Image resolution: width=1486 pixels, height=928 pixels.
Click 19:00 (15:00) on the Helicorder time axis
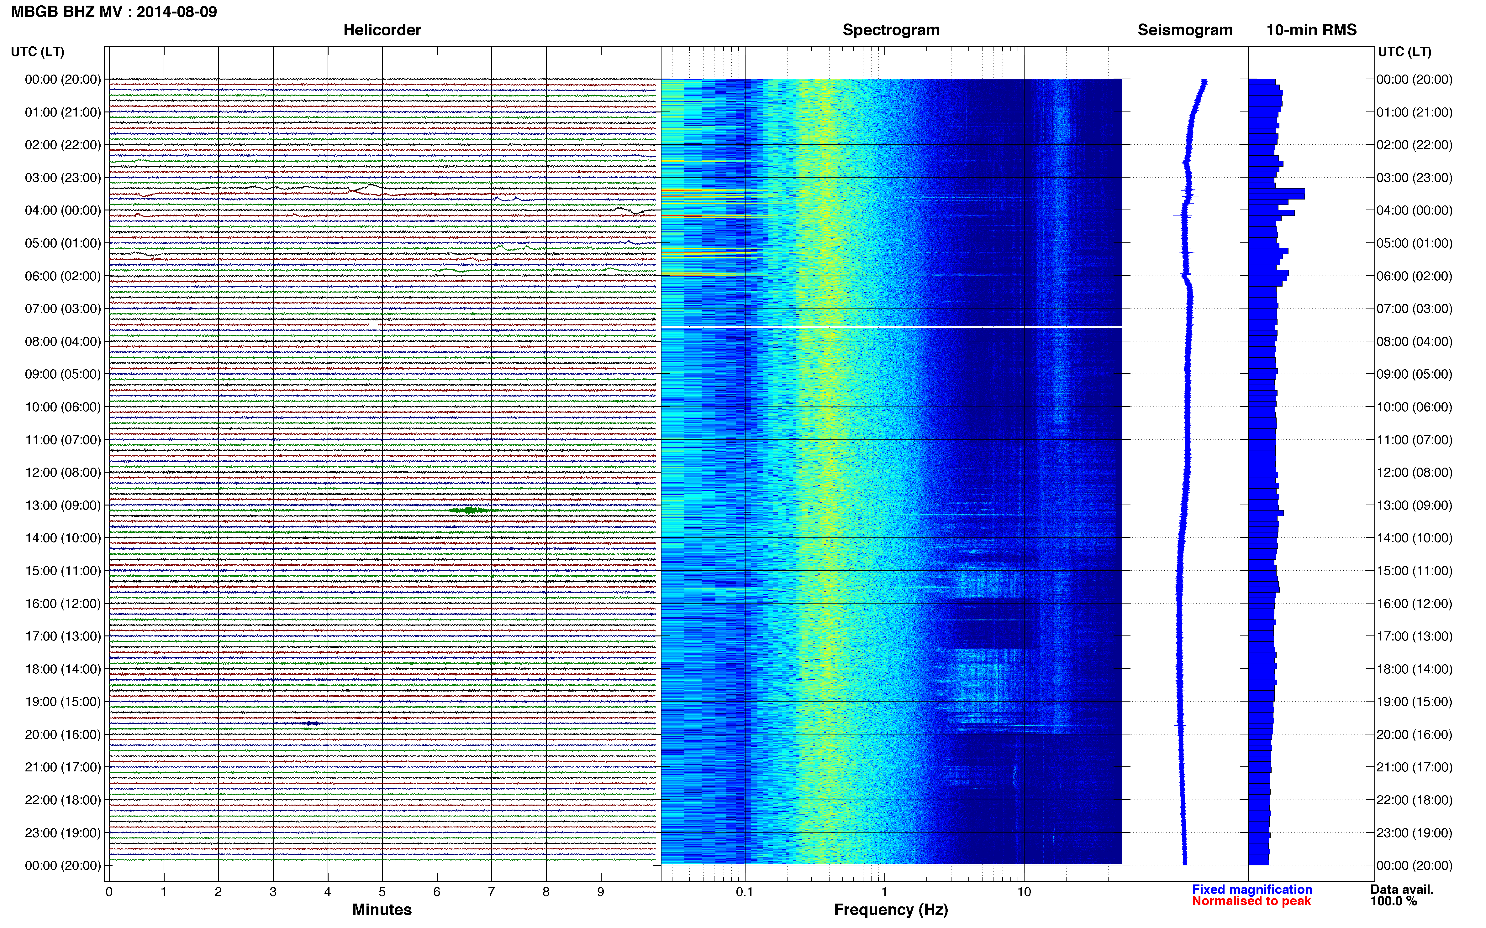[x=63, y=702]
